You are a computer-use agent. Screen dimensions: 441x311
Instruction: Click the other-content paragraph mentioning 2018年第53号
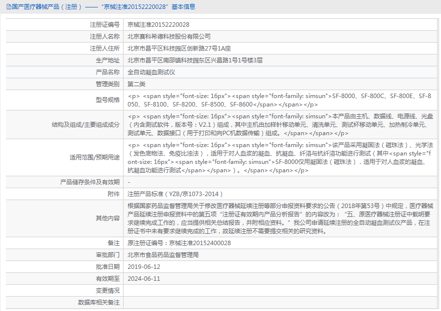point(280,218)
